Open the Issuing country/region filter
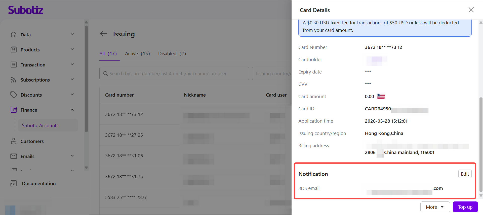 272,74
